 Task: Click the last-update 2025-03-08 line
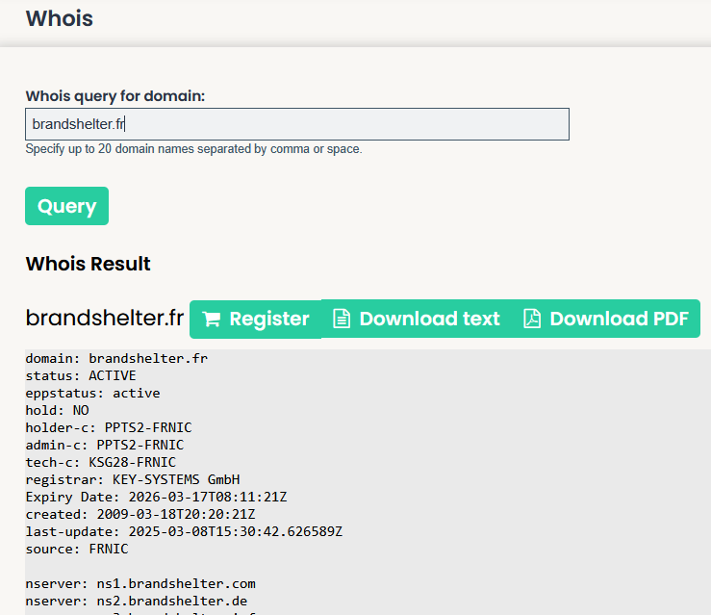click(184, 531)
